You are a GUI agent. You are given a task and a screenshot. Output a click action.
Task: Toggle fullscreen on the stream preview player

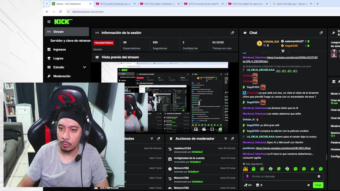pyautogui.click(x=212, y=129)
